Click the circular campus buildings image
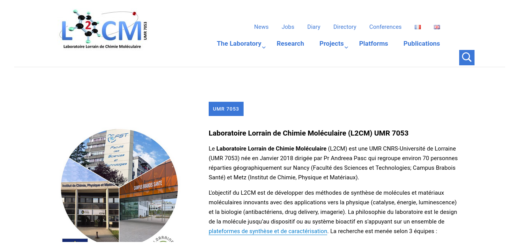This screenshot has width=524, height=250. point(119,186)
